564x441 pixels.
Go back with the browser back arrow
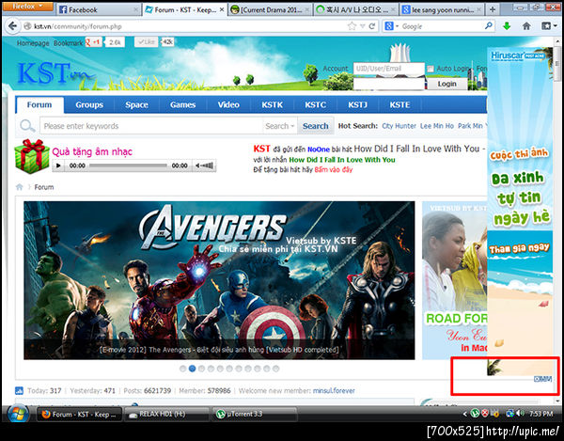tap(12, 26)
